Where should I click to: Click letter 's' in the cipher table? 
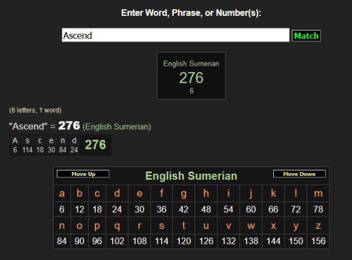[161, 225]
